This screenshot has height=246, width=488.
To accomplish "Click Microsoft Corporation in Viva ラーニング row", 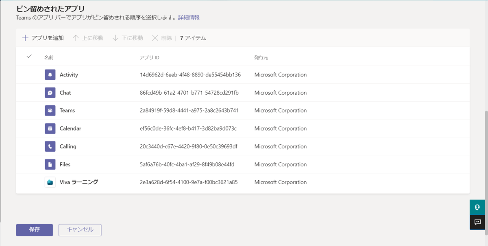I will (x=281, y=182).
